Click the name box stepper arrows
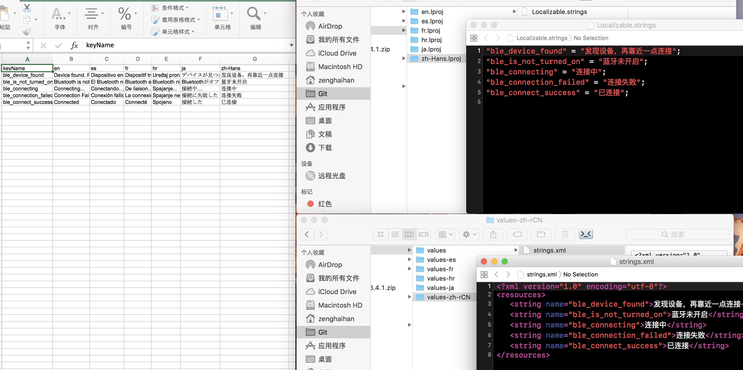Viewport: 743px width, 370px height. pyautogui.click(x=28, y=45)
